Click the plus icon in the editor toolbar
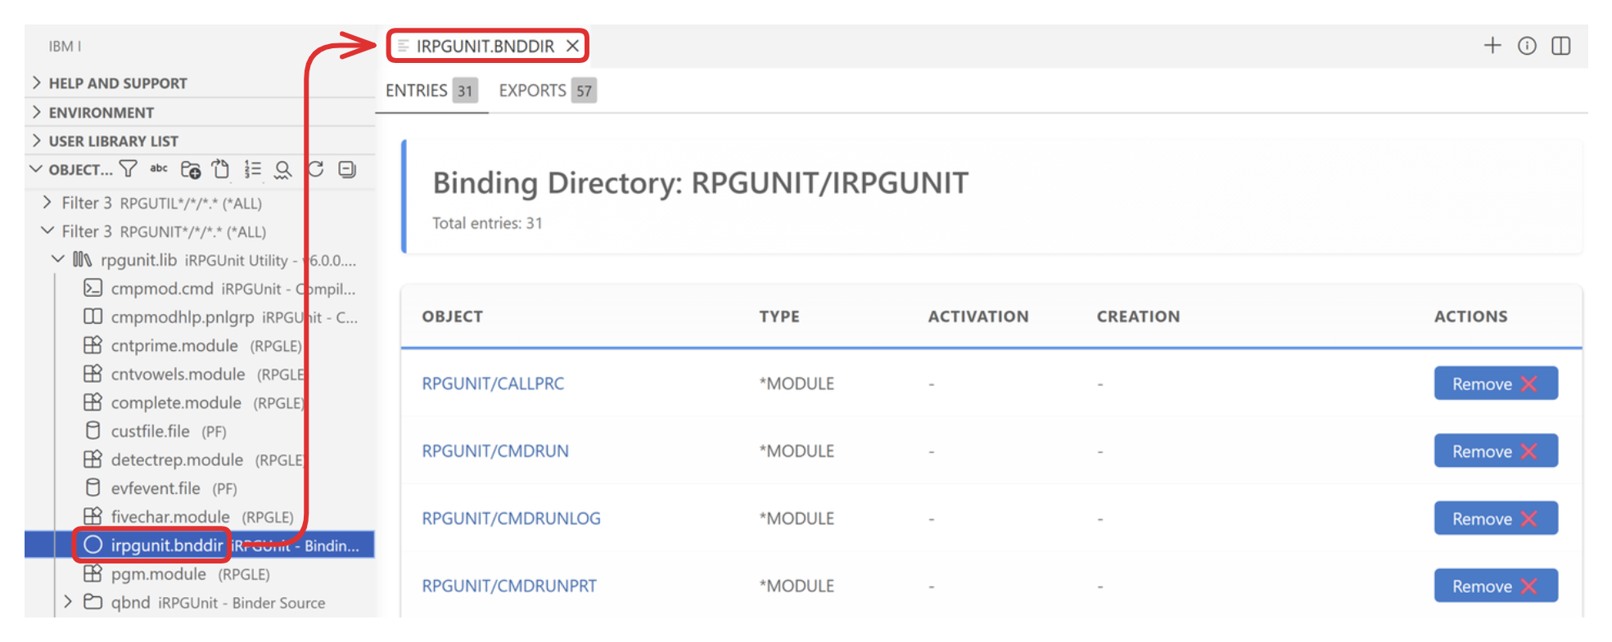 (x=1492, y=46)
